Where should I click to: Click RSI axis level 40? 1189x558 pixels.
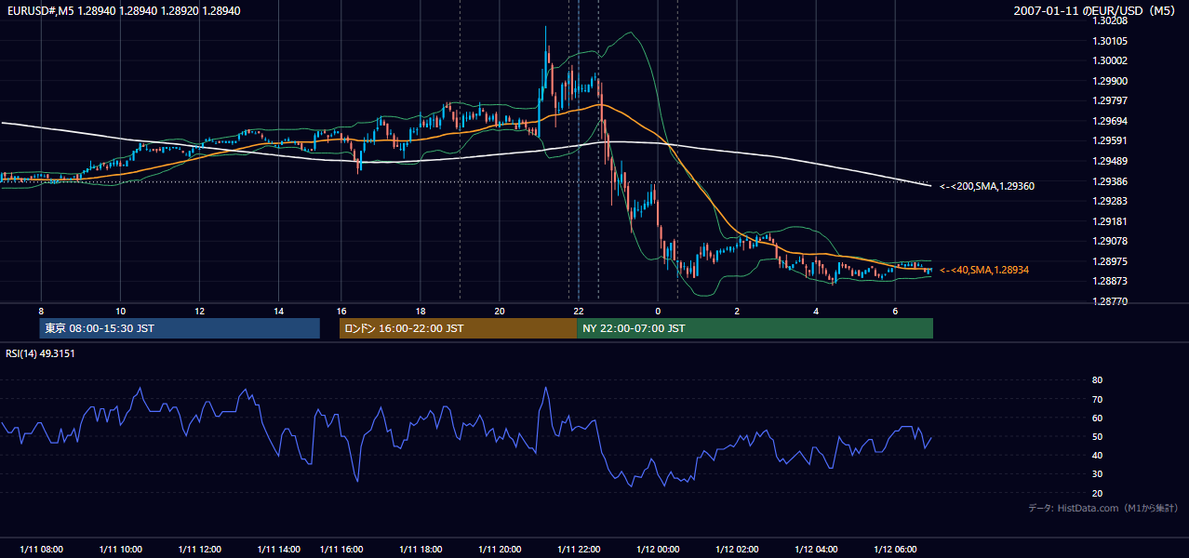click(x=1097, y=455)
